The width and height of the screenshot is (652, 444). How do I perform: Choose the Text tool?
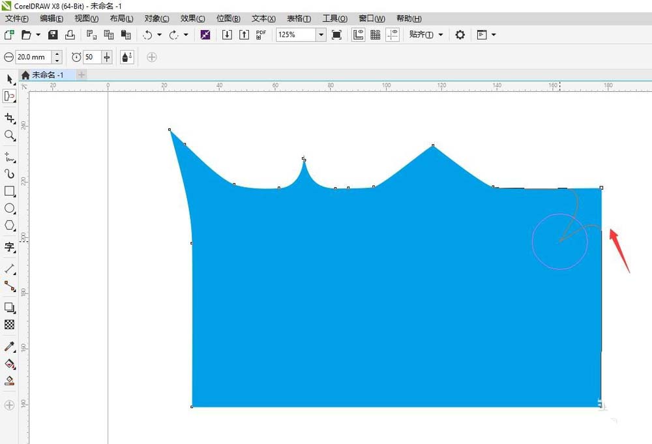click(x=10, y=247)
